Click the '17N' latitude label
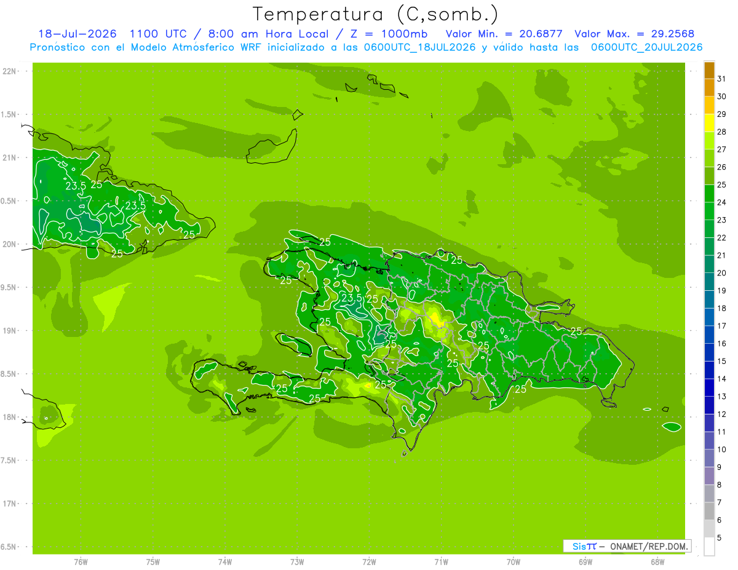 [10, 504]
